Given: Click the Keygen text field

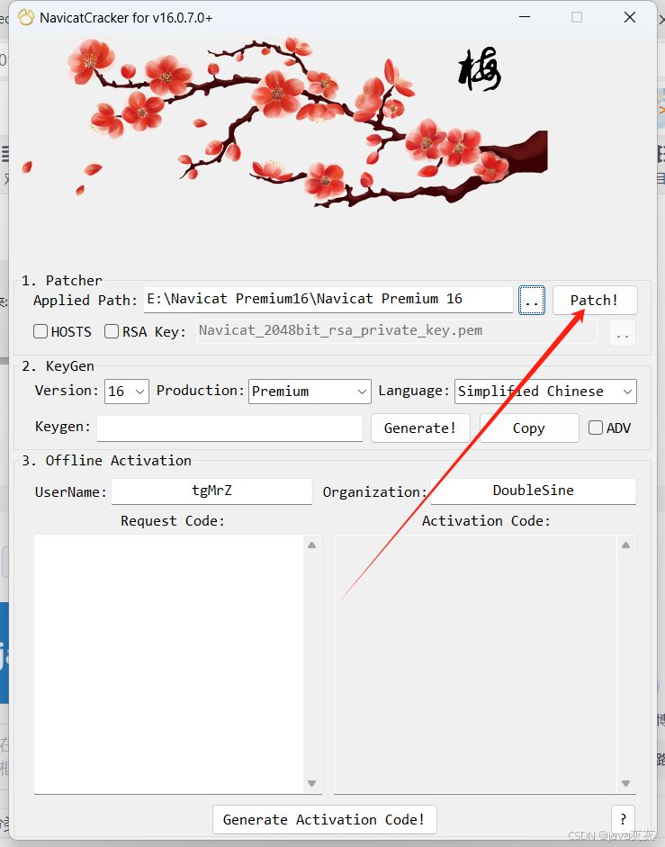Looking at the screenshot, I should [230, 428].
